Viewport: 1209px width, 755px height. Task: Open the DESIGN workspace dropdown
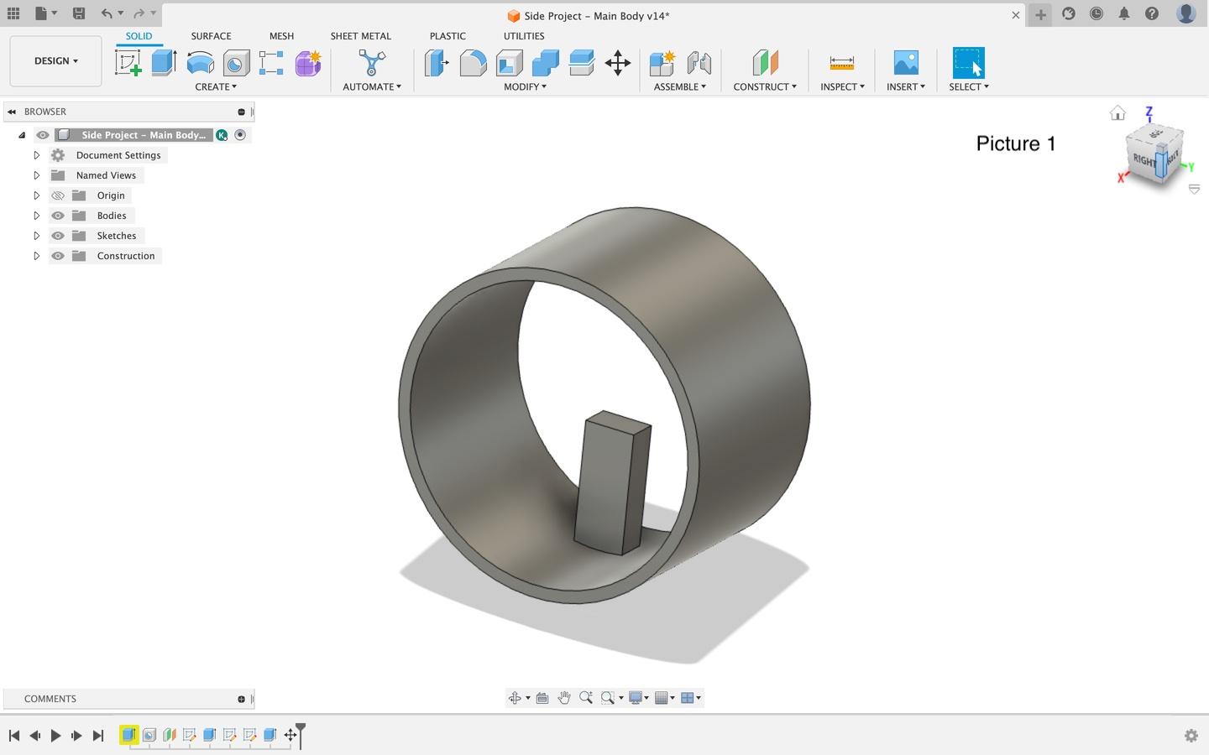tap(55, 61)
